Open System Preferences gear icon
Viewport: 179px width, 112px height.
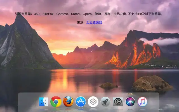118,102
